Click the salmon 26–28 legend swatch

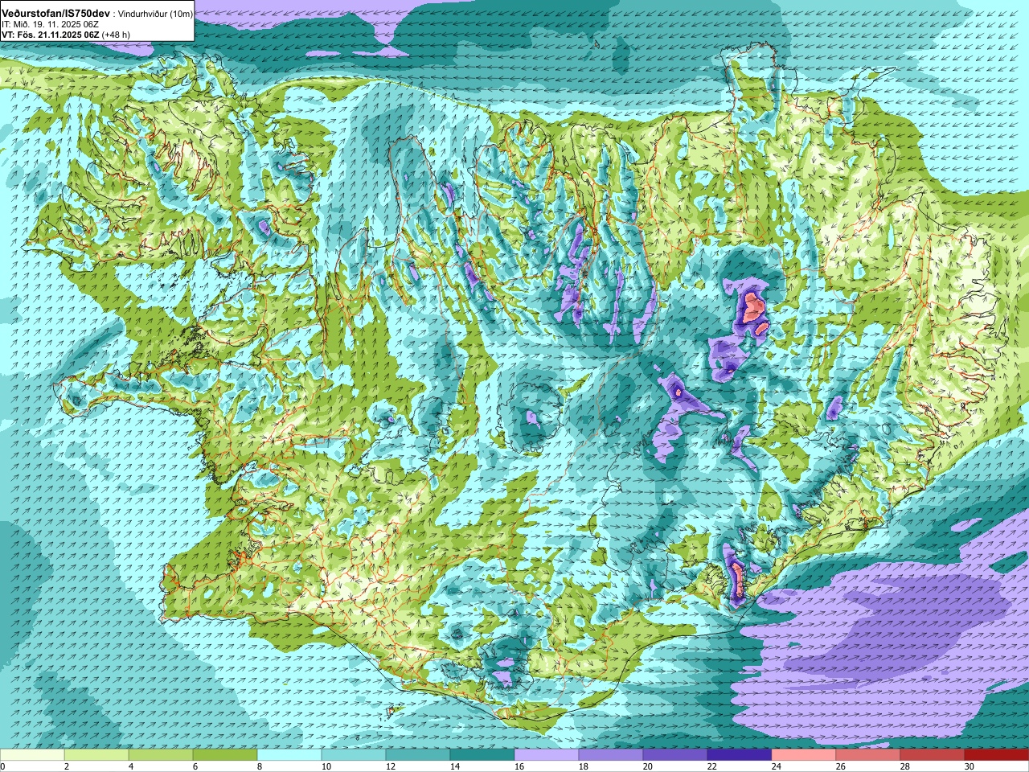point(868,755)
